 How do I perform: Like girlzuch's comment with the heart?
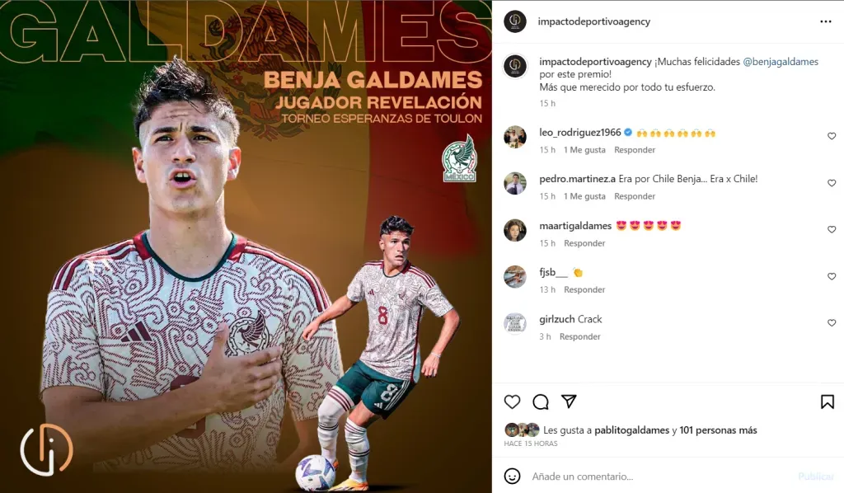point(832,323)
